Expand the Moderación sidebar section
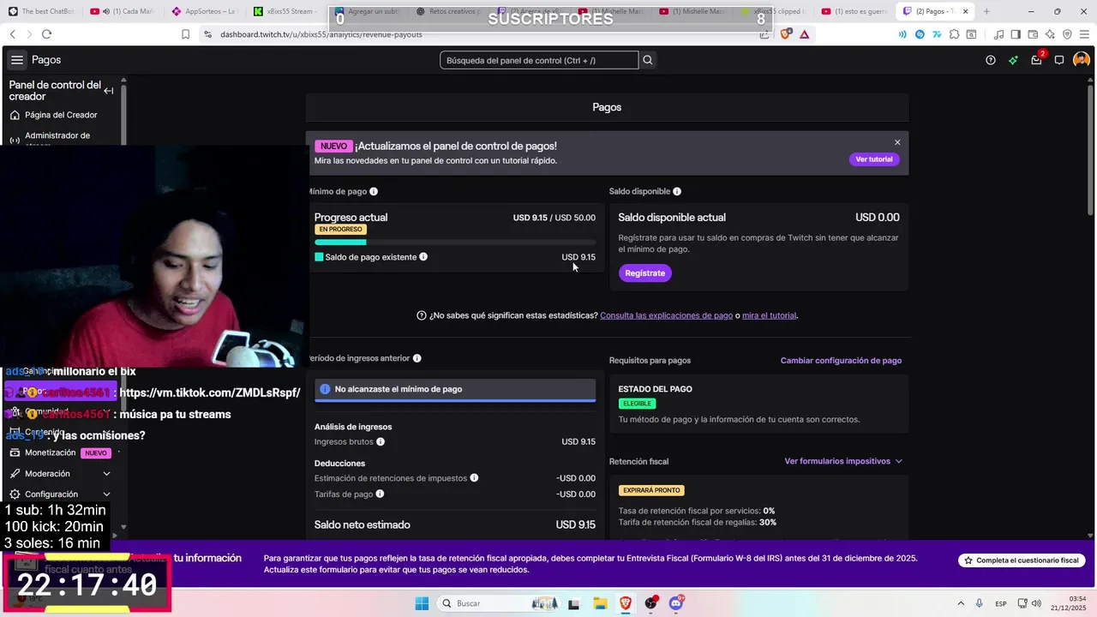The image size is (1097, 617). point(106,473)
